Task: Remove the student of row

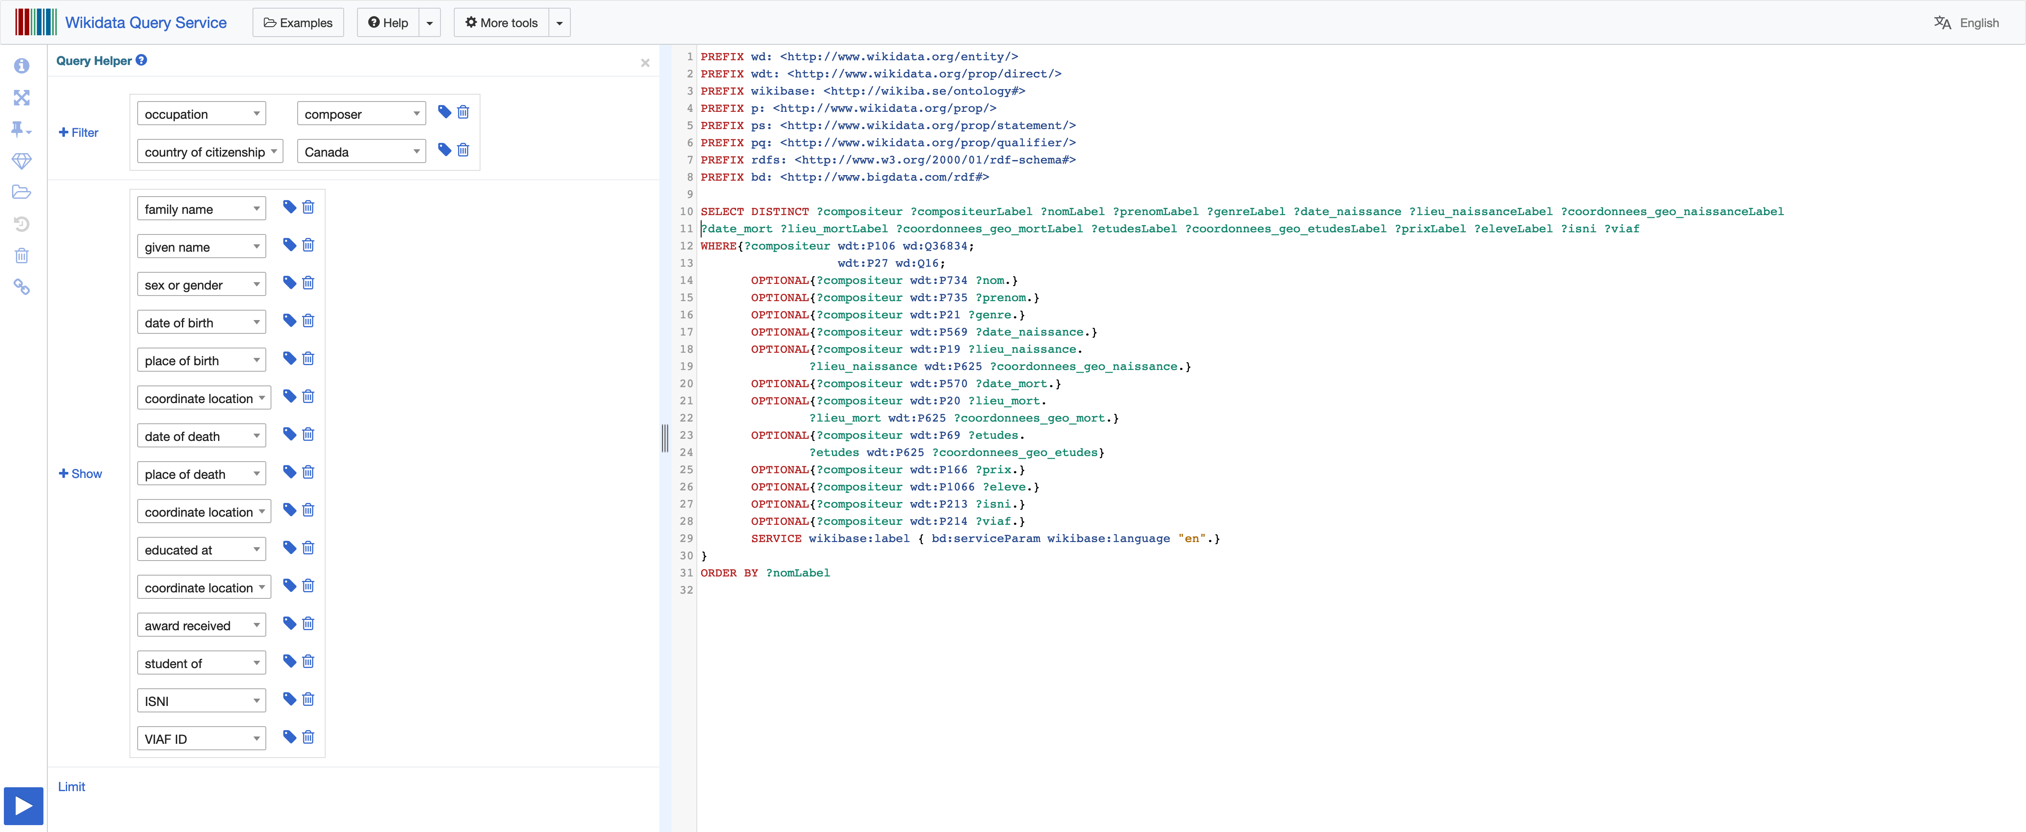Action: click(x=308, y=661)
